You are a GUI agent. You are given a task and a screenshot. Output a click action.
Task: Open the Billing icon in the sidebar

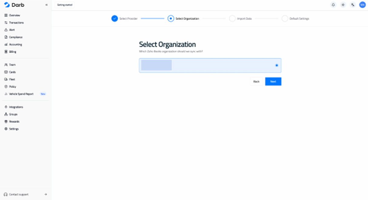coord(6,52)
